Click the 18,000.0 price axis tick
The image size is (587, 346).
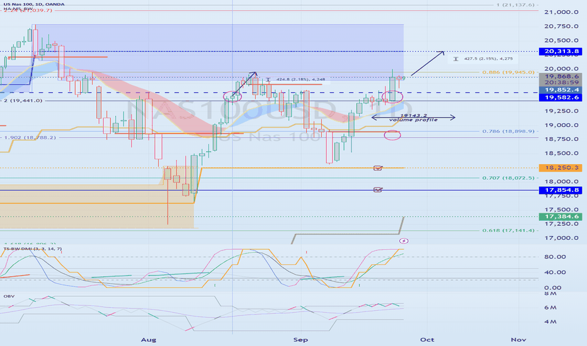[x=561, y=181]
